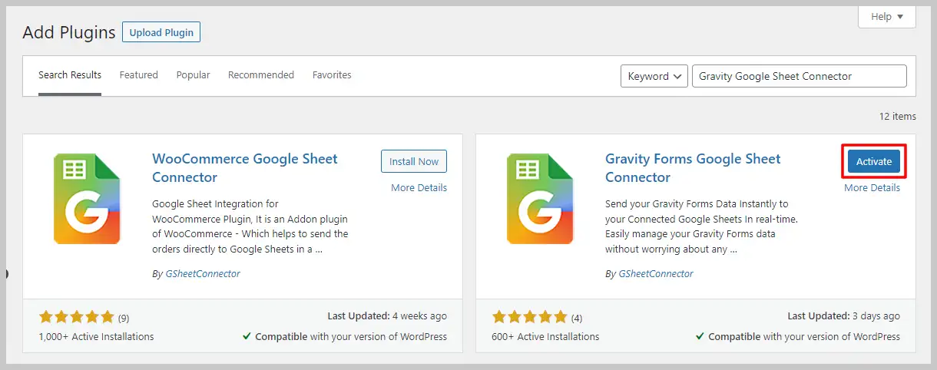The image size is (937, 370).
Task: Click the Gravity Forms plugin star rating
Action: click(529, 316)
